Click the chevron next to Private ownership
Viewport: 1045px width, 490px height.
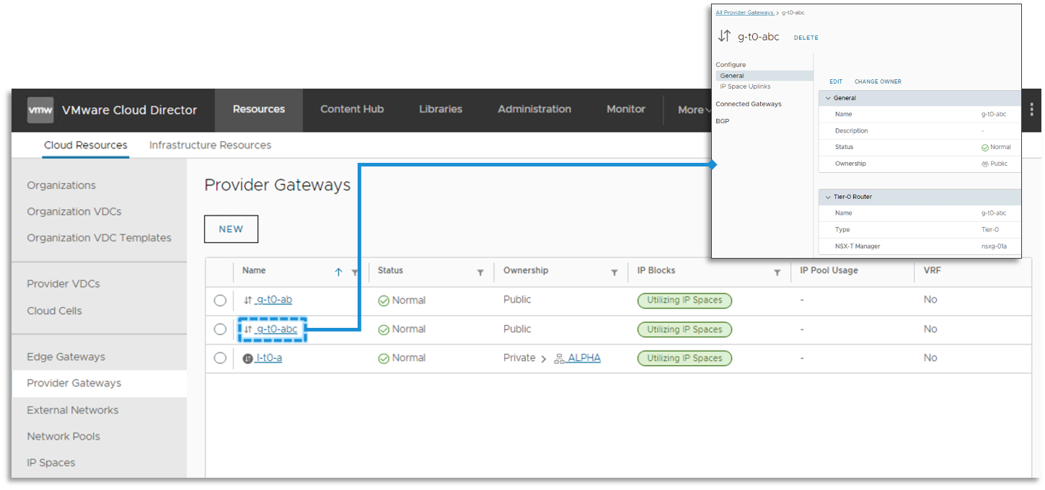[544, 358]
